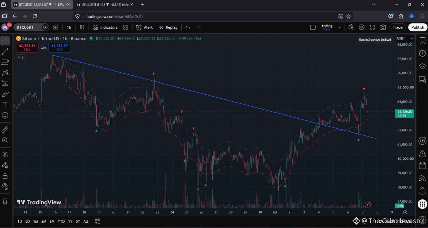This screenshot has height=228, width=428.
Task: Open the notifications bell
Action: [x=422, y=191]
